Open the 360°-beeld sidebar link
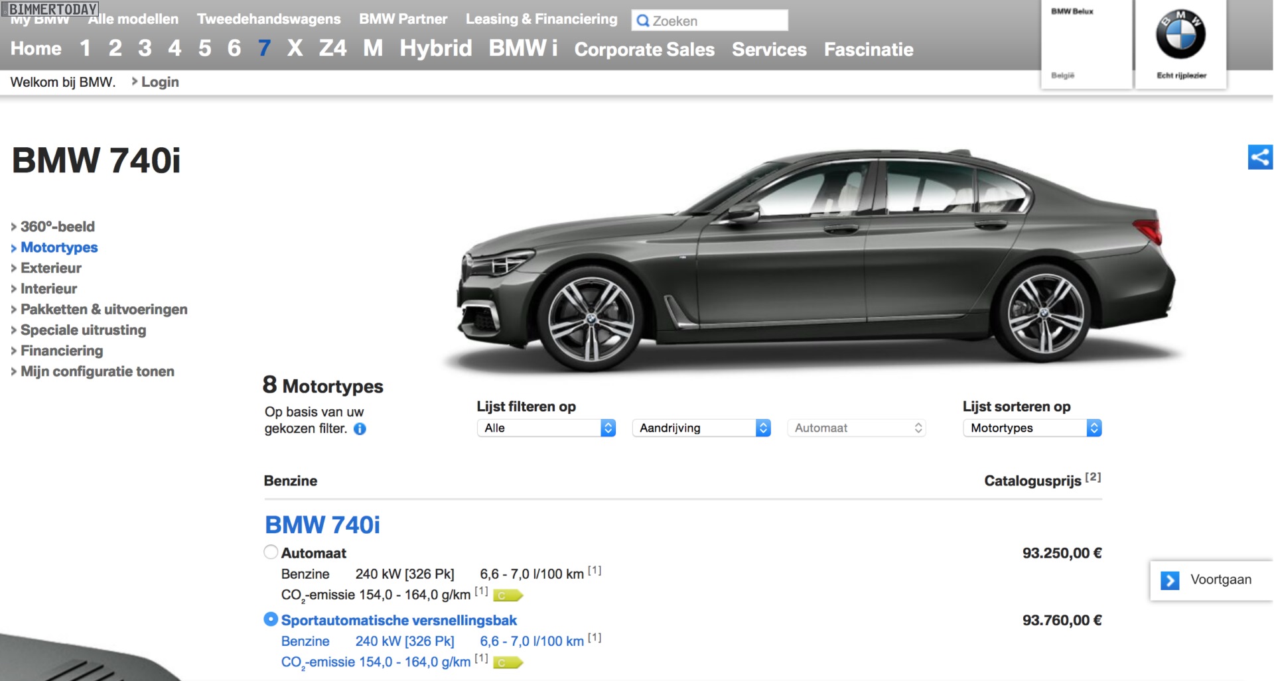Viewport: 1274px width, 681px height. 57,227
